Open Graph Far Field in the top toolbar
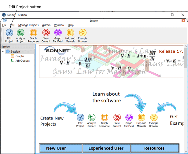The height and width of the screenshot is (154, 188). click(58, 35)
